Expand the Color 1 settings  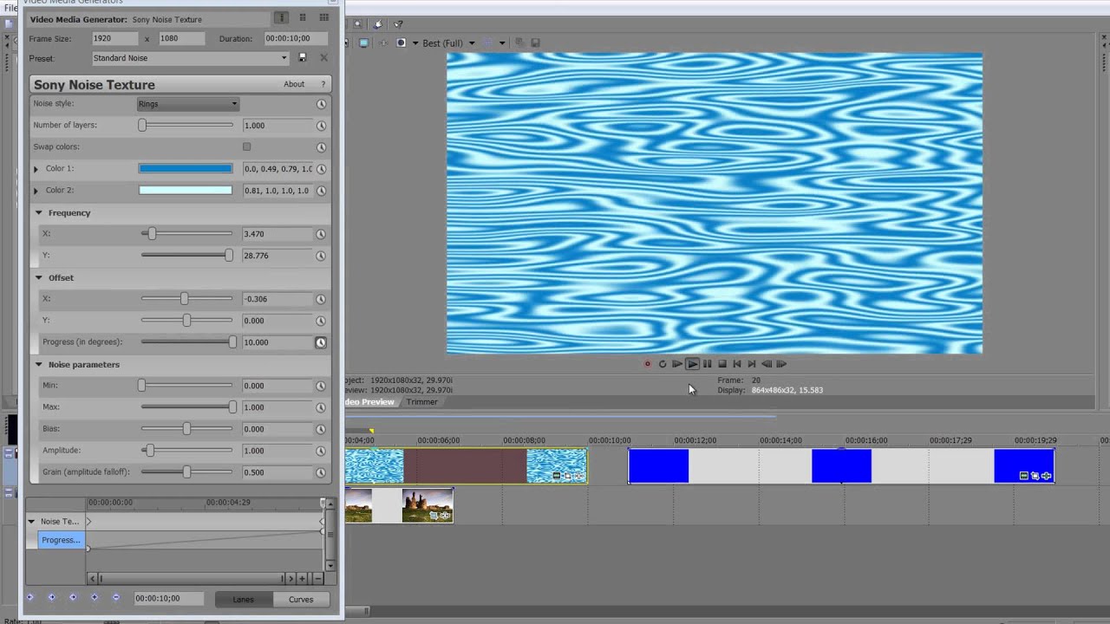point(36,169)
